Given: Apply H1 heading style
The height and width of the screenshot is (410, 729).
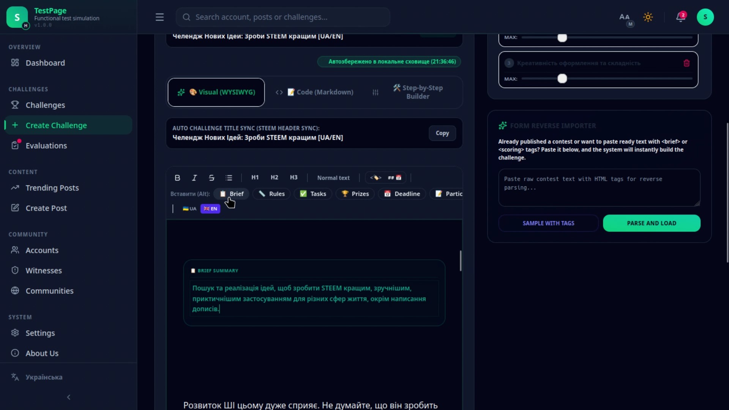Looking at the screenshot, I should (255, 177).
